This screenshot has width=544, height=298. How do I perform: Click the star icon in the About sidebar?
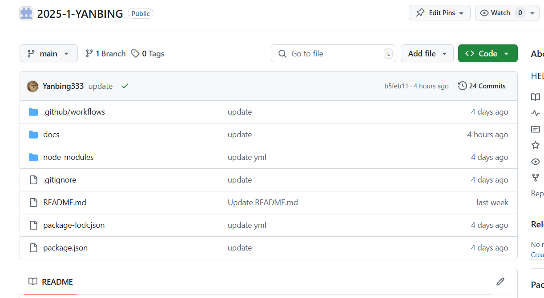536,145
